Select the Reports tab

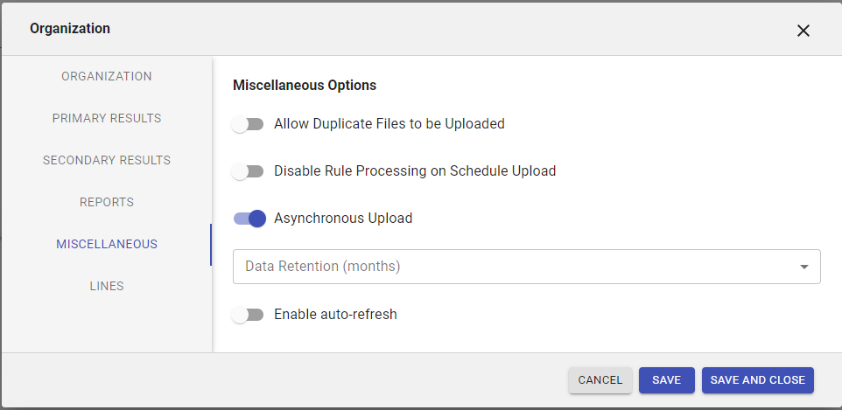coord(106,202)
